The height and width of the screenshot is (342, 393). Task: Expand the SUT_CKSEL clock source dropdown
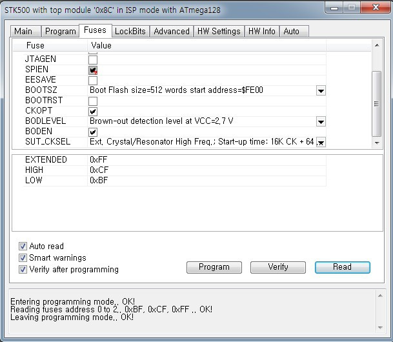click(321, 143)
